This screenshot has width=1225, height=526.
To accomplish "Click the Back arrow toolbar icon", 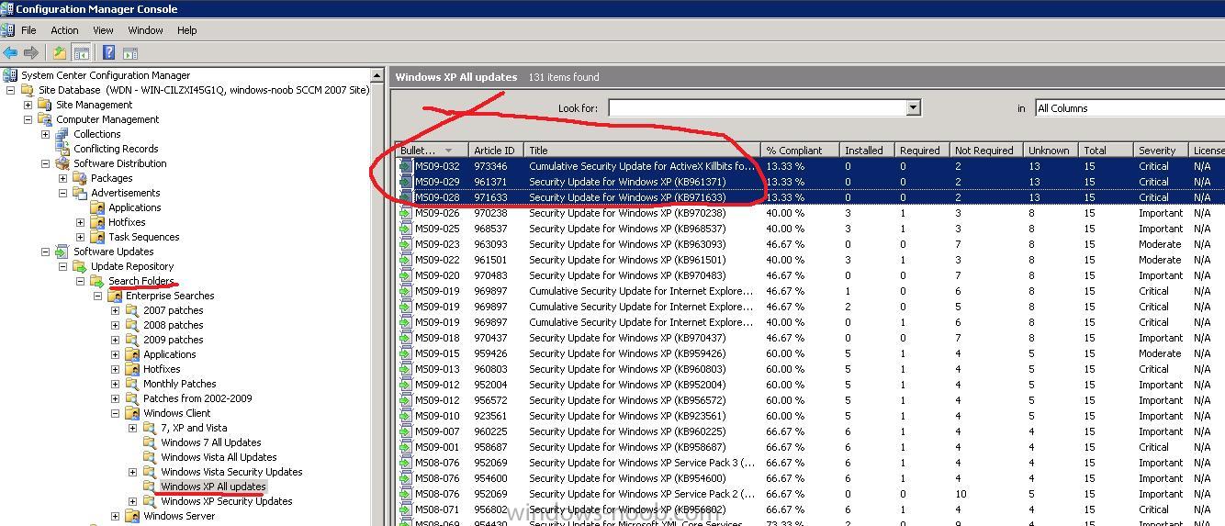I will click(10, 53).
